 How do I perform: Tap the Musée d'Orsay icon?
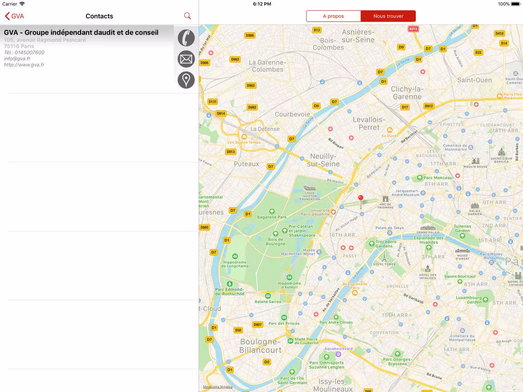click(462, 251)
